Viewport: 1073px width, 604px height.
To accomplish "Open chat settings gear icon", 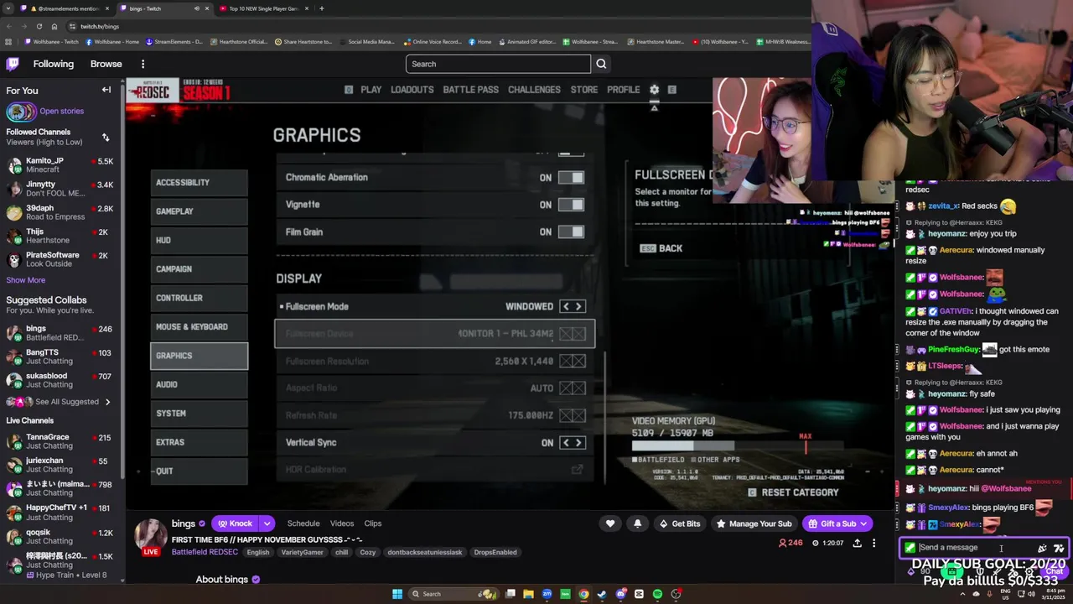I will pyautogui.click(x=1028, y=571).
